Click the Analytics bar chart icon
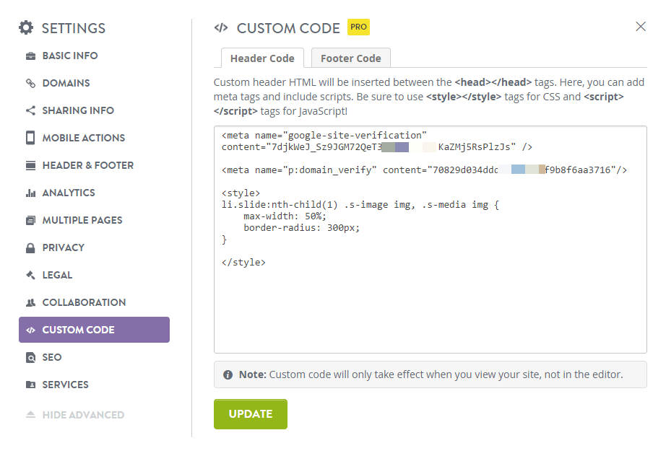 pos(30,193)
